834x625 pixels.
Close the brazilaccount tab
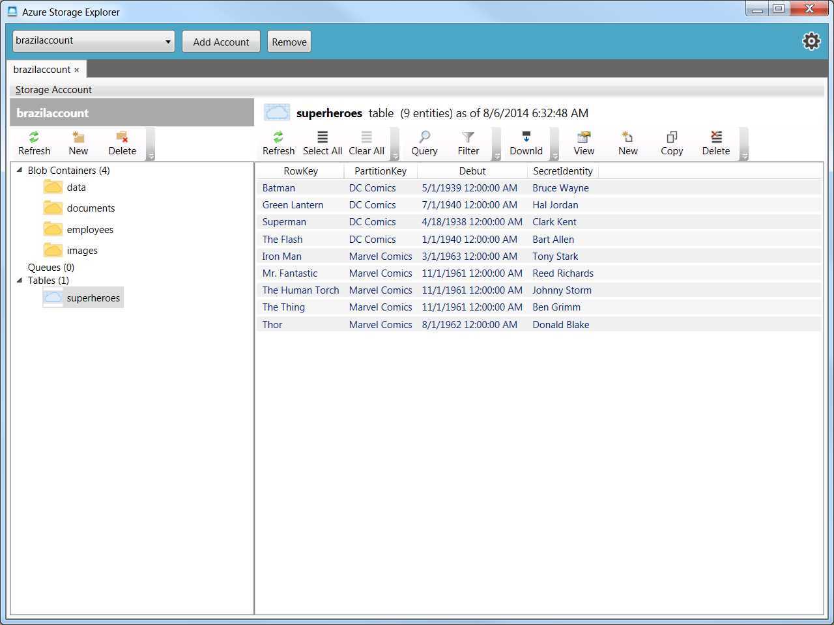[x=76, y=70]
